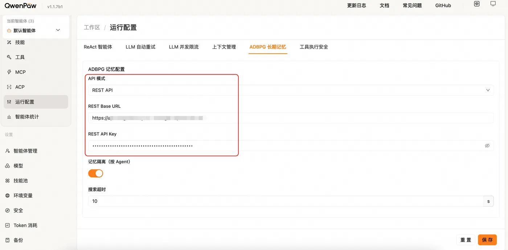Viewport: 508px width, 250px height.
Task: Disable the 记忆隔离 (按 Agent) switch
Action: coord(96,173)
